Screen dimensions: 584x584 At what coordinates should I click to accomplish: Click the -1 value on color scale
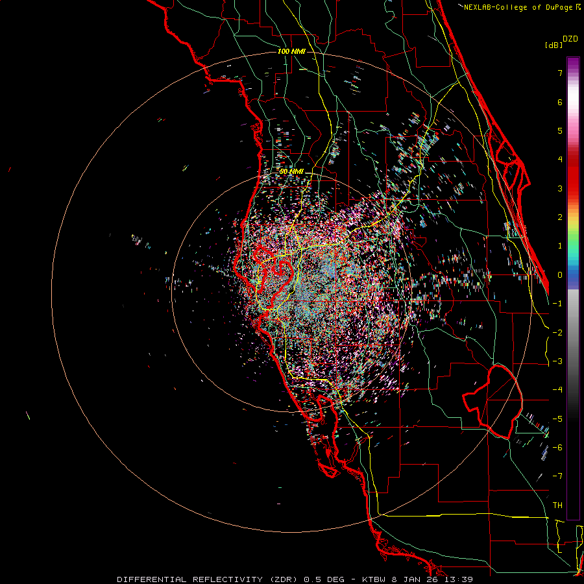pyautogui.click(x=557, y=304)
